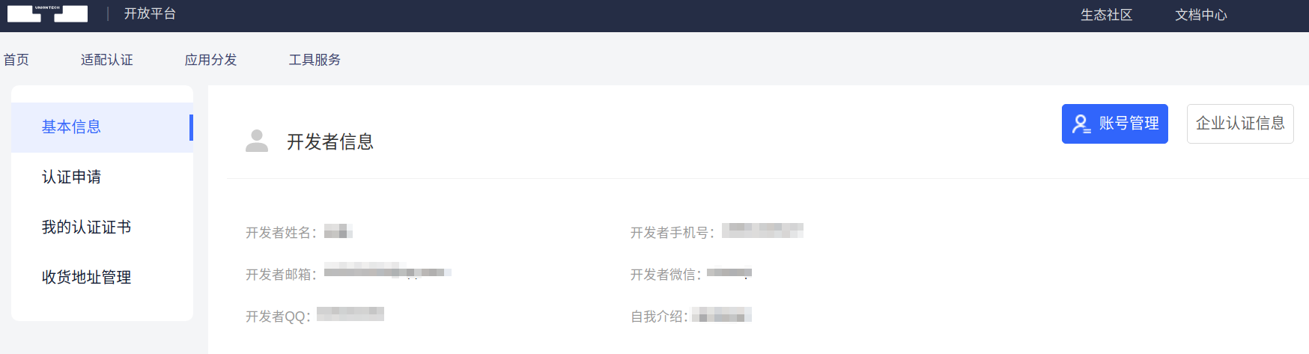This screenshot has width=1309, height=354.
Task: Open 应用分发 navigation tab
Action: coord(211,60)
